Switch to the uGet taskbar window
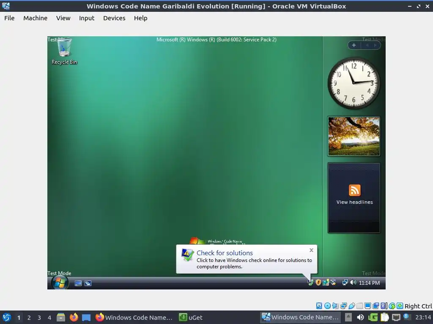This screenshot has height=324, width=433. coord(191,317)
